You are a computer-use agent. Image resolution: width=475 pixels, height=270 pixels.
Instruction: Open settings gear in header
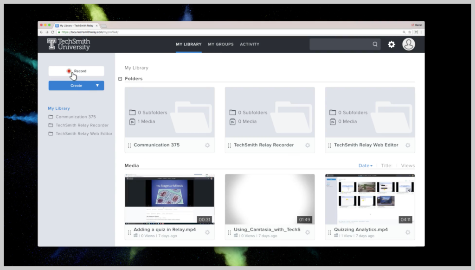[392, 44]
